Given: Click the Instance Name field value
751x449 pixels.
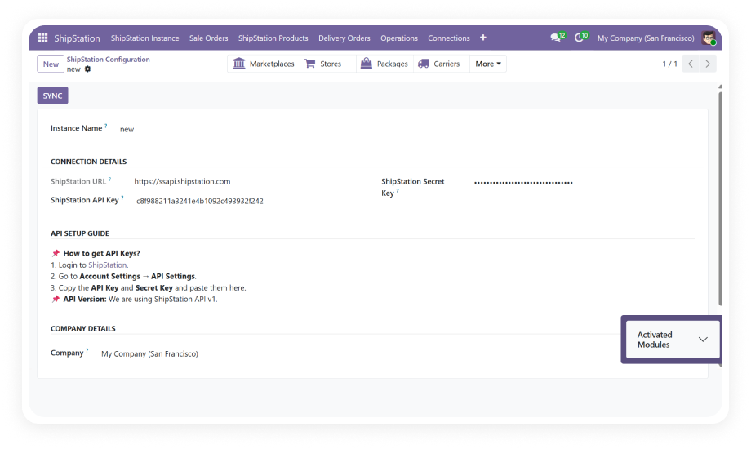Looking at the screenshot, I should [x=127, y=129].
